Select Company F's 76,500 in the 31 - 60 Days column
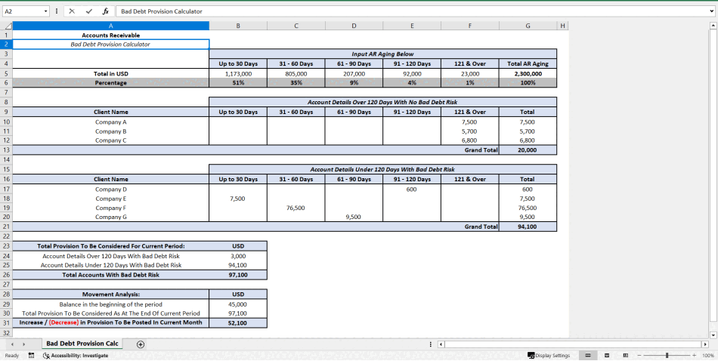The width and height of the screenshot is (718, 361). [x=296, y=208]
